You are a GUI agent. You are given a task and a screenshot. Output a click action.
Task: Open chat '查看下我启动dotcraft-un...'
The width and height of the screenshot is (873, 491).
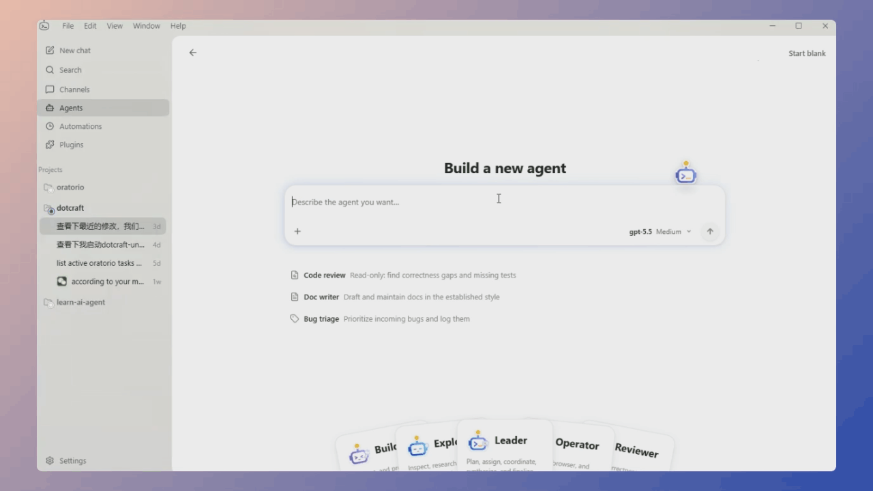[x=103, y=245]
